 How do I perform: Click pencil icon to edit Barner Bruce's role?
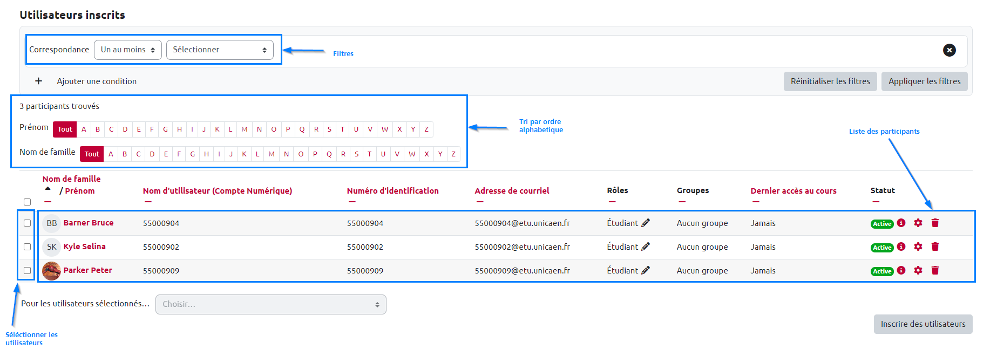646,223
